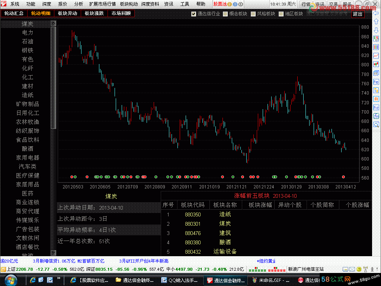
Task: Open the f(x) formula manager icon
Action: pos(376,116)
